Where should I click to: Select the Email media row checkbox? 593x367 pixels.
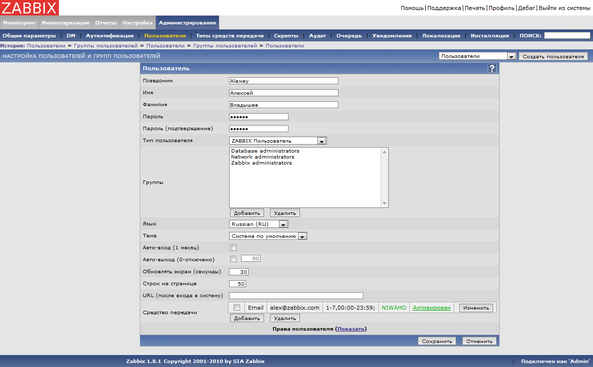coord(237,307)
